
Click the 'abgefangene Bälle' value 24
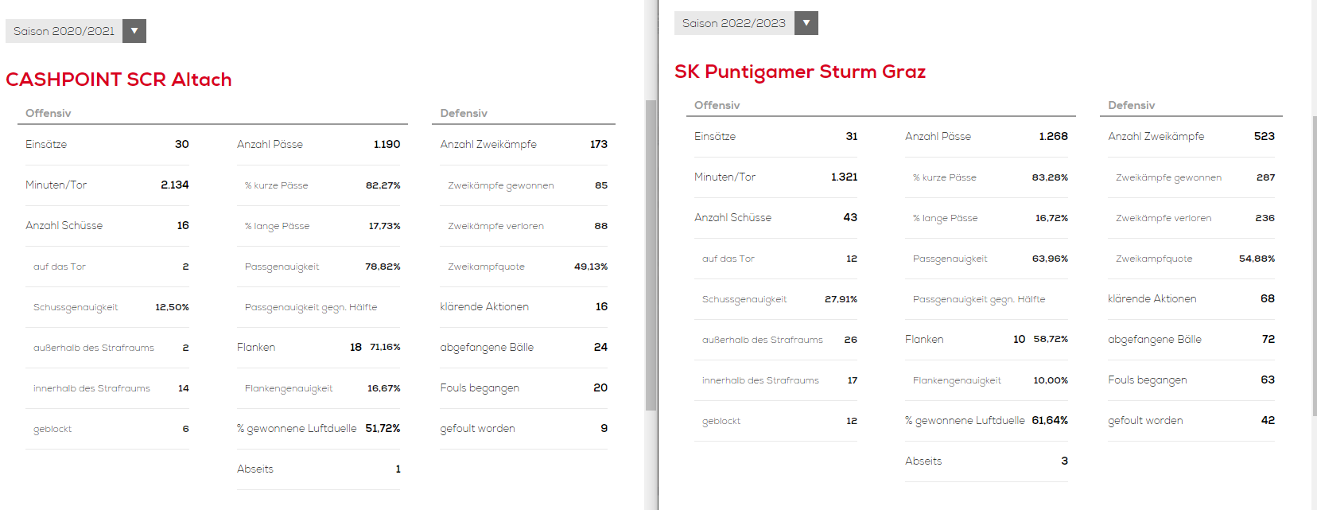(x=600, y=347)
